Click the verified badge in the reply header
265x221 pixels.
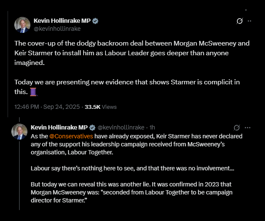(92, 127)
